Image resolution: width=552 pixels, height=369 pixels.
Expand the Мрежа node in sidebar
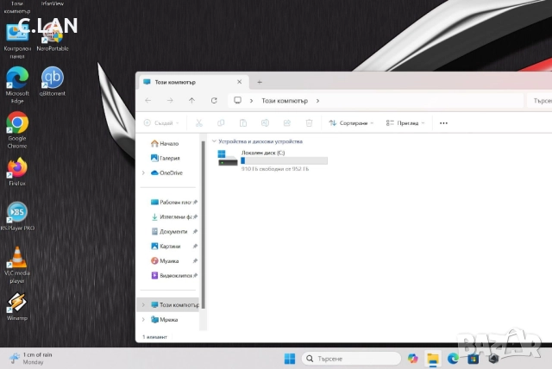143,319
